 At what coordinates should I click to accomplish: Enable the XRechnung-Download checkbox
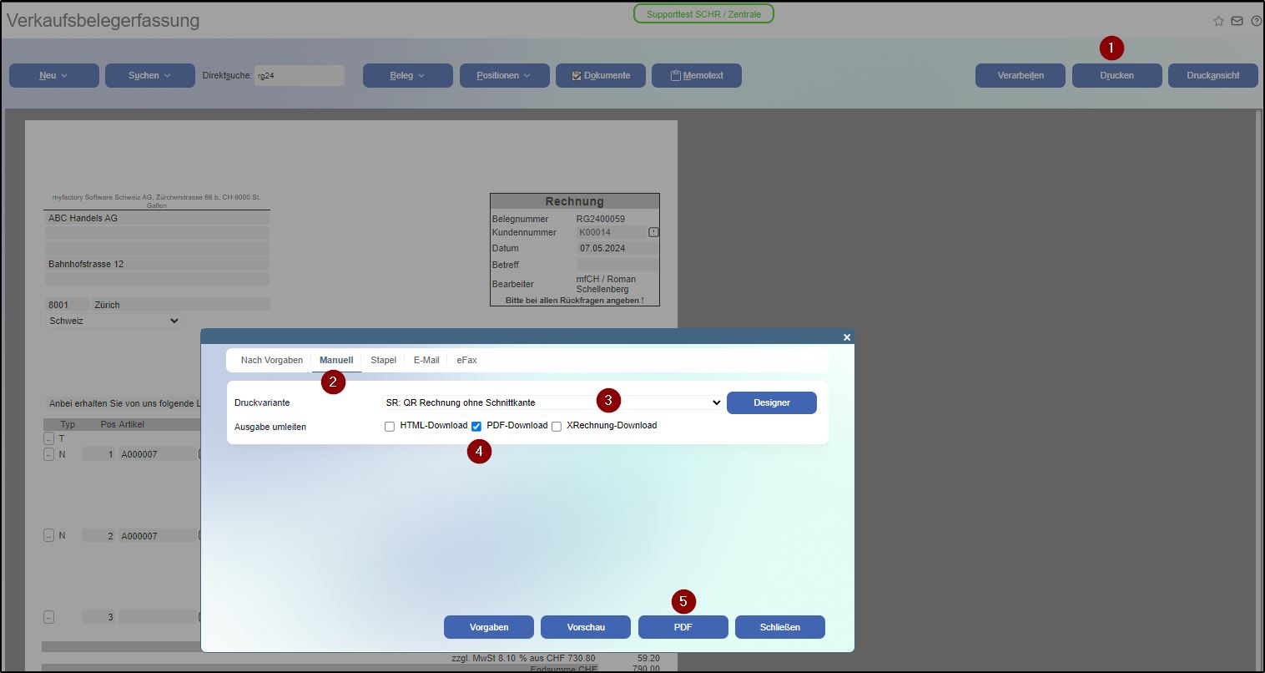557,427
